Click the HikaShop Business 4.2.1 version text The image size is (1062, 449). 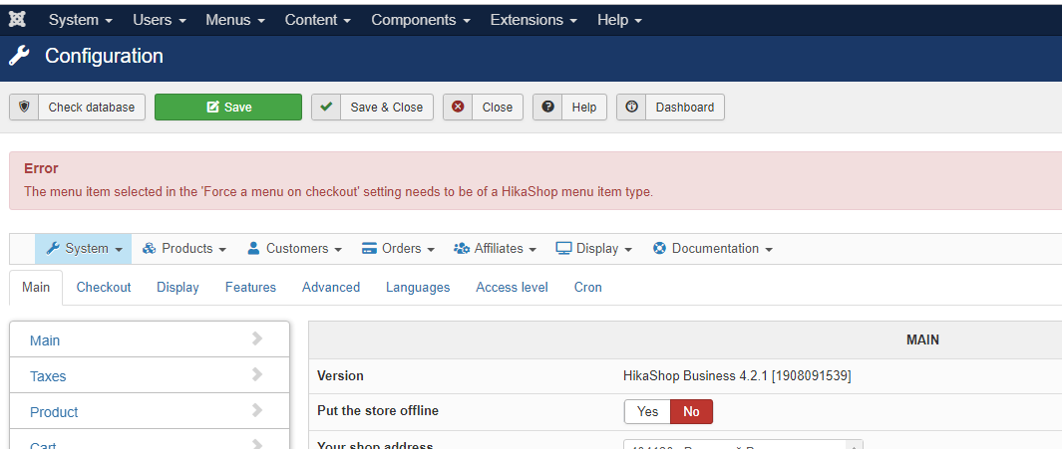point(737,376)
